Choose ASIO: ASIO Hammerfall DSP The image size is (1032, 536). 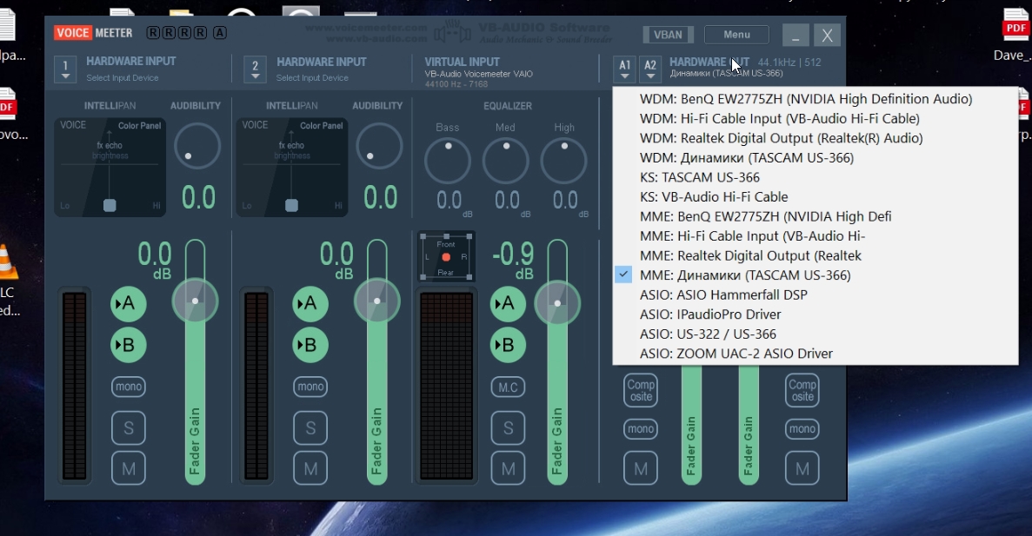(815, 295)
